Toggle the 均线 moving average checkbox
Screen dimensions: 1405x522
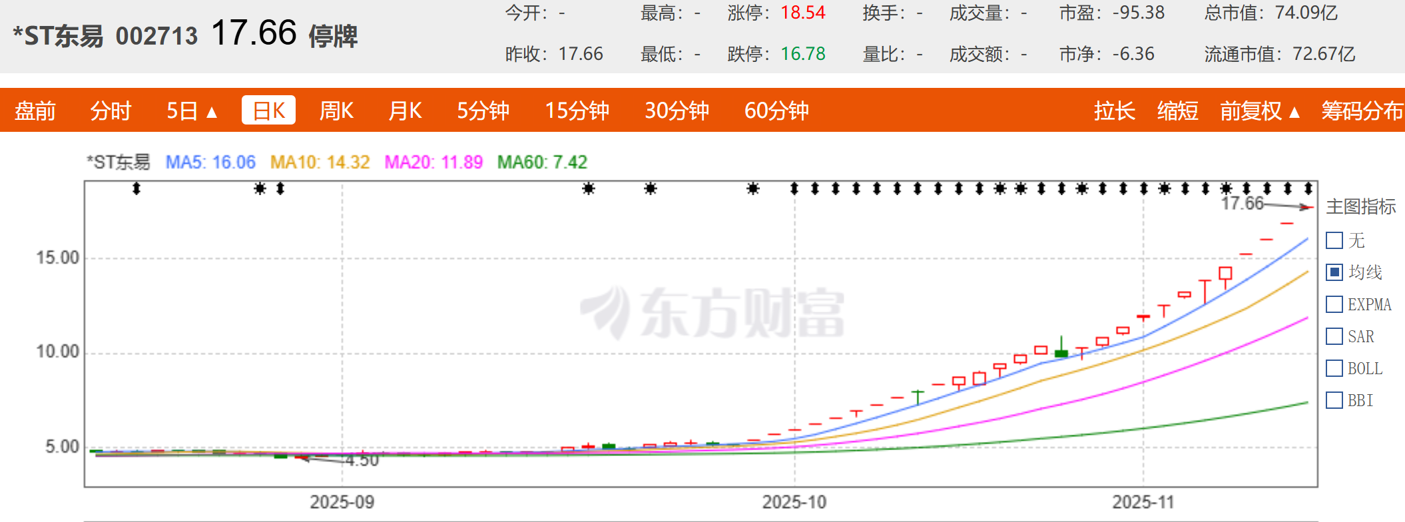click(1334, 272)
